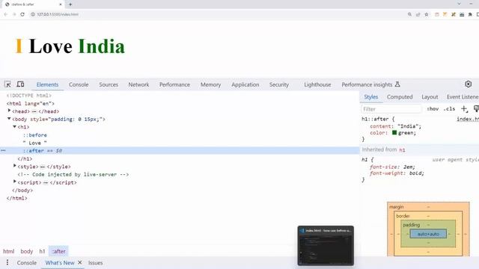
Task: Select the html lang="en" element row
Action: 31,103
